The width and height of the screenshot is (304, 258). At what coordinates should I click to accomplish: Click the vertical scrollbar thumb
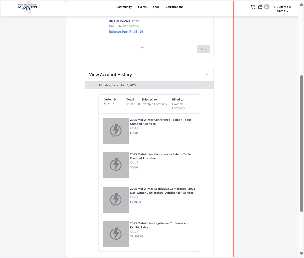[x=301, y=143]
